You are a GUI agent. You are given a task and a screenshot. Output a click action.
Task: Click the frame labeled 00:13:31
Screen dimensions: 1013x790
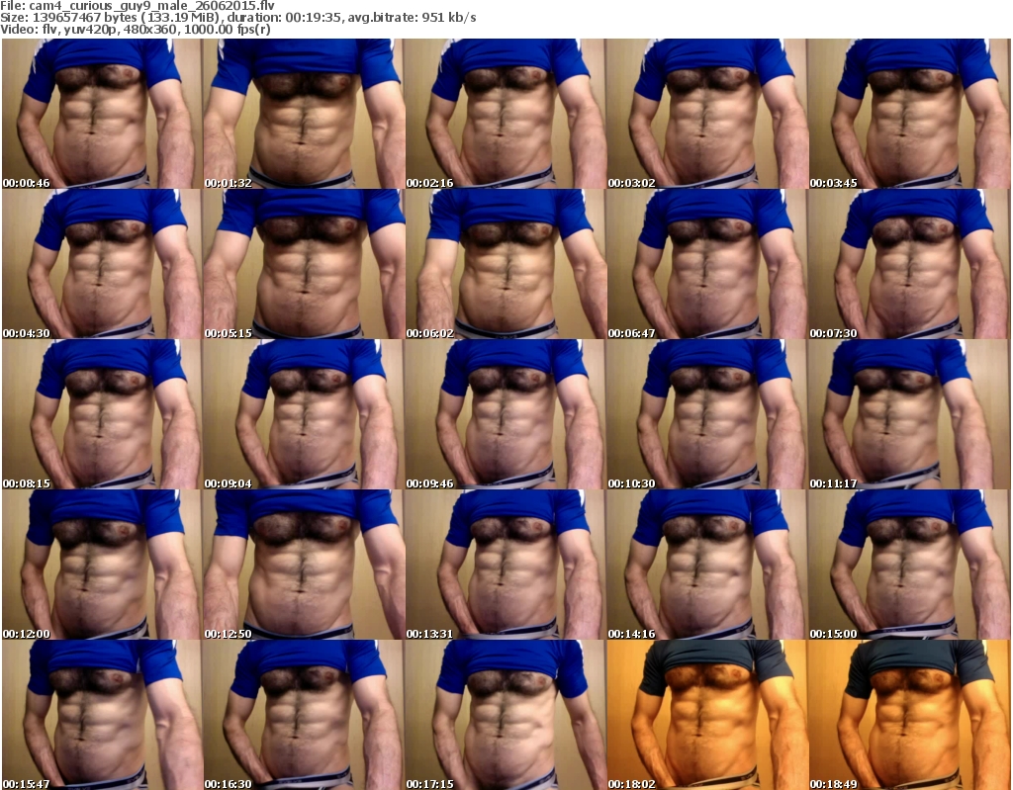pyautogui.click(x=506, y=565)
